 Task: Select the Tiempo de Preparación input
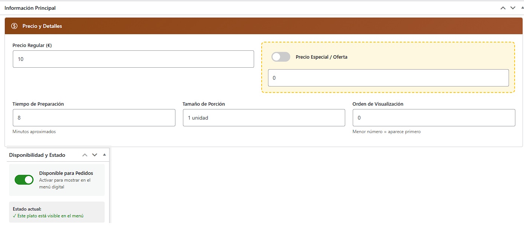coord(94,118)
